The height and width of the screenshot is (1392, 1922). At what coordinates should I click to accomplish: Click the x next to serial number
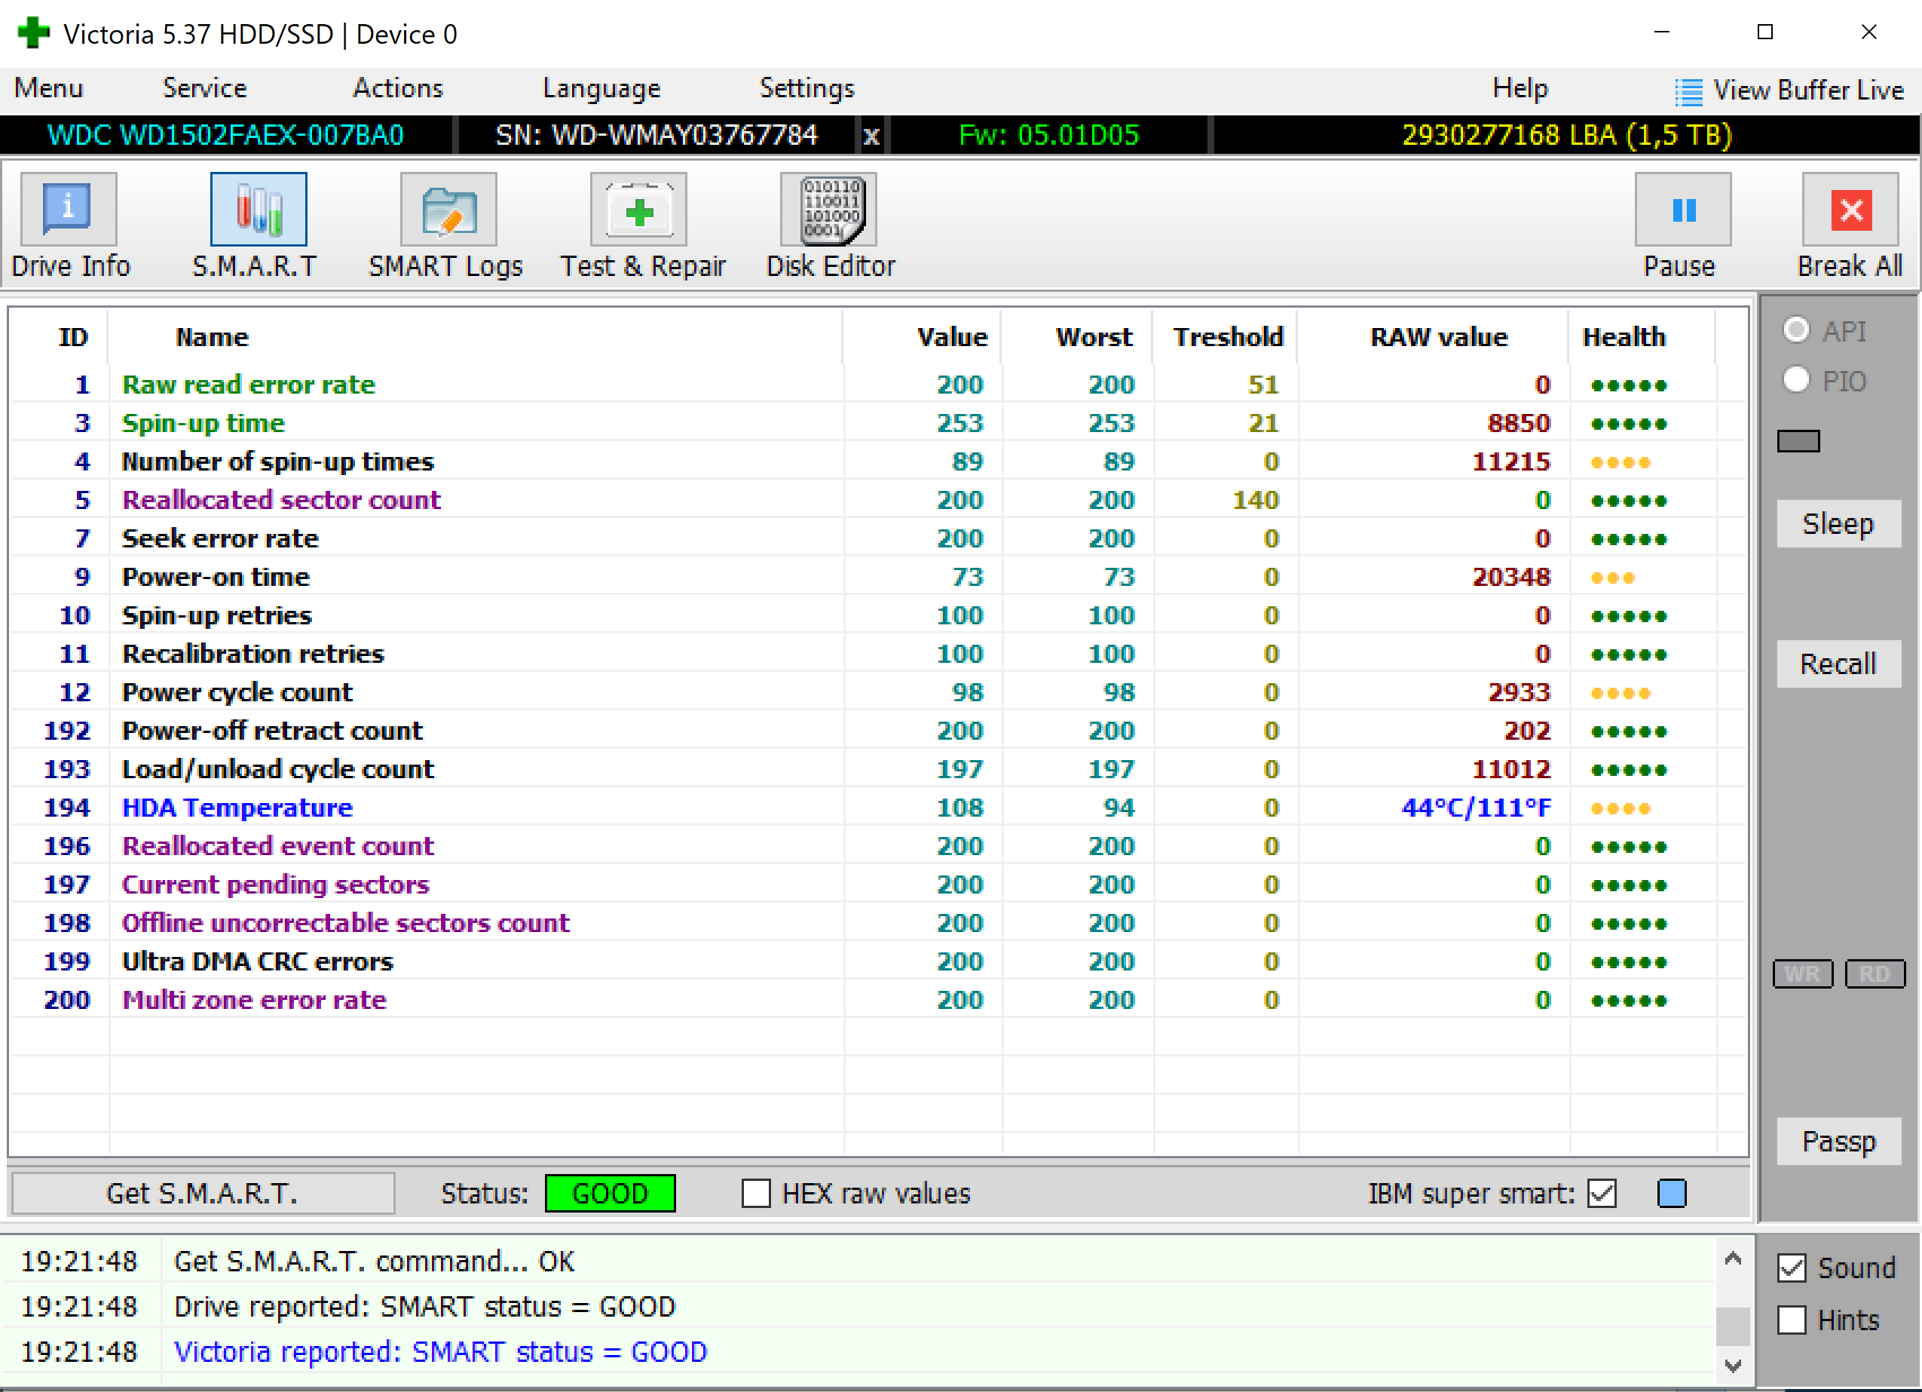click(871, 136)
